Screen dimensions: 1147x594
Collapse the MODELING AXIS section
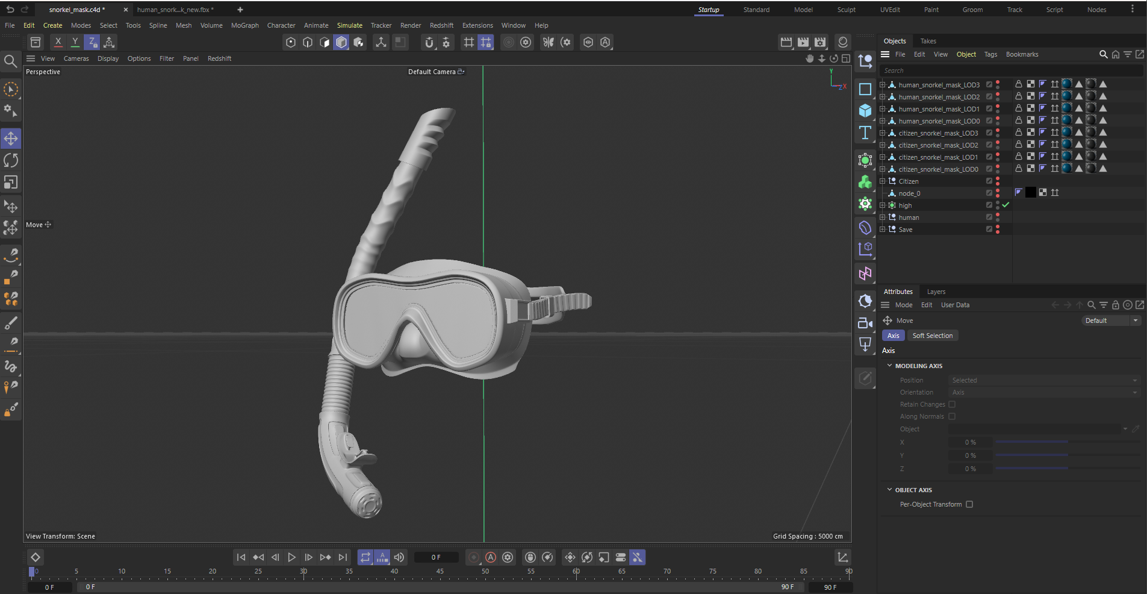(x=890, y=366)
